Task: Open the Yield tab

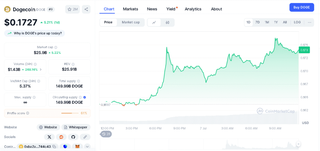Action: (x=171, y=9)
